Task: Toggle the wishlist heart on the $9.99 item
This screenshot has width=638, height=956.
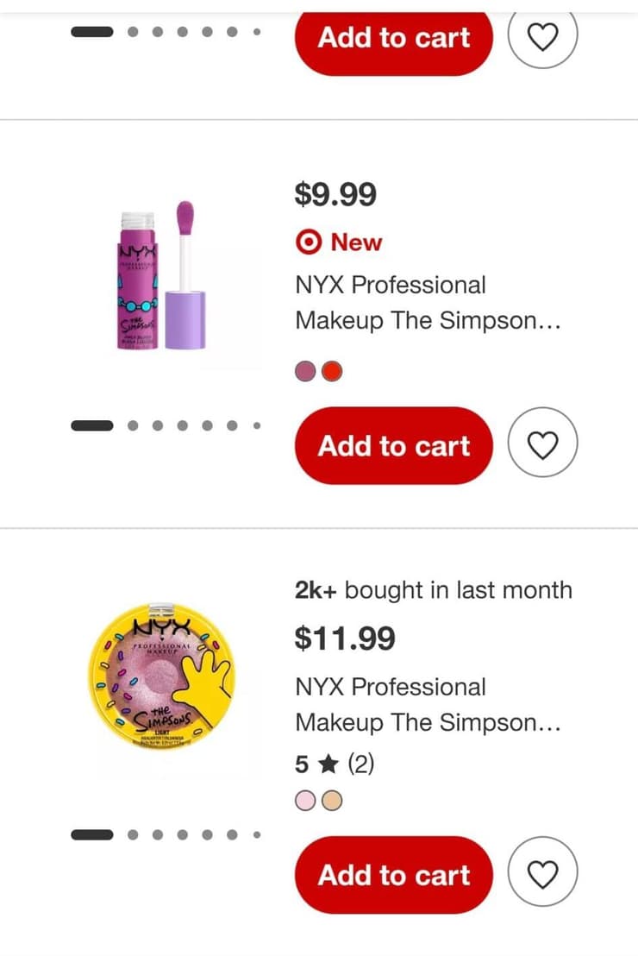Action: pyautogui.click(x=542, y=443)
